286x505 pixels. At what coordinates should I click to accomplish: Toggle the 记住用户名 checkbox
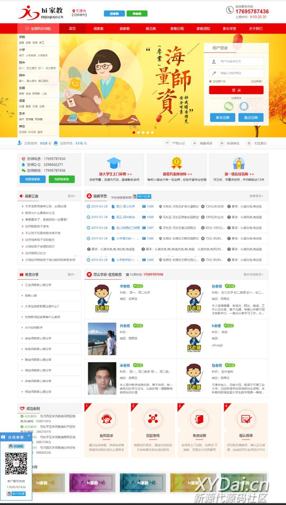pos(211,81)
